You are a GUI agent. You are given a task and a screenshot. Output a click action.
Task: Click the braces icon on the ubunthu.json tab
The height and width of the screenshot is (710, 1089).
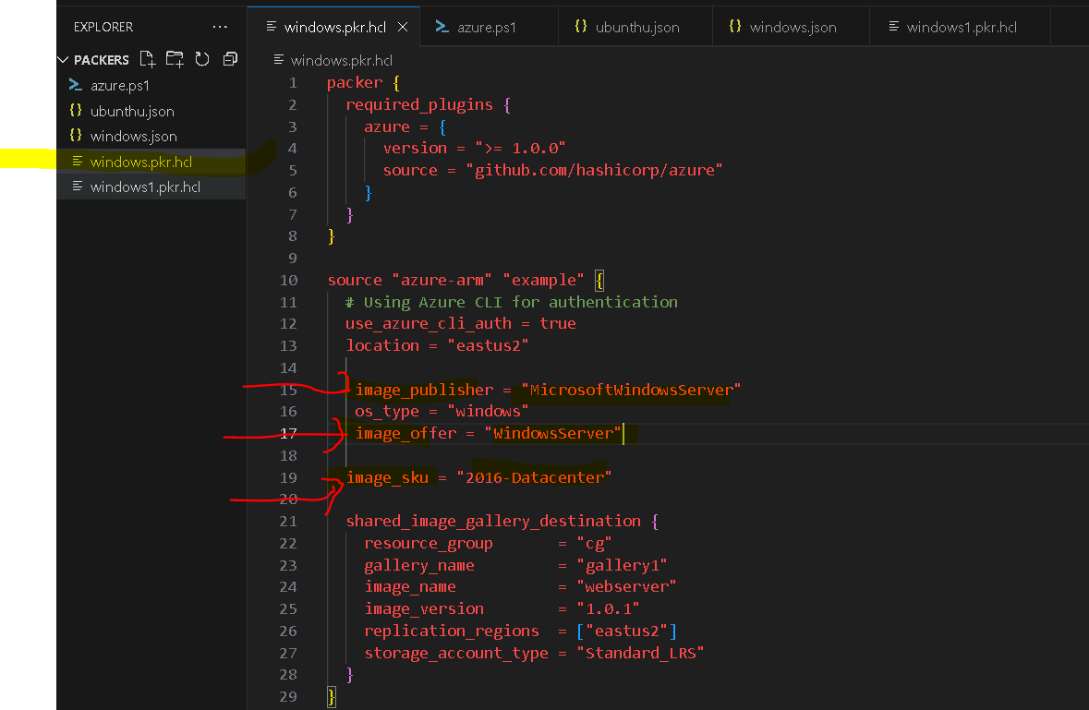pos(581,27)
